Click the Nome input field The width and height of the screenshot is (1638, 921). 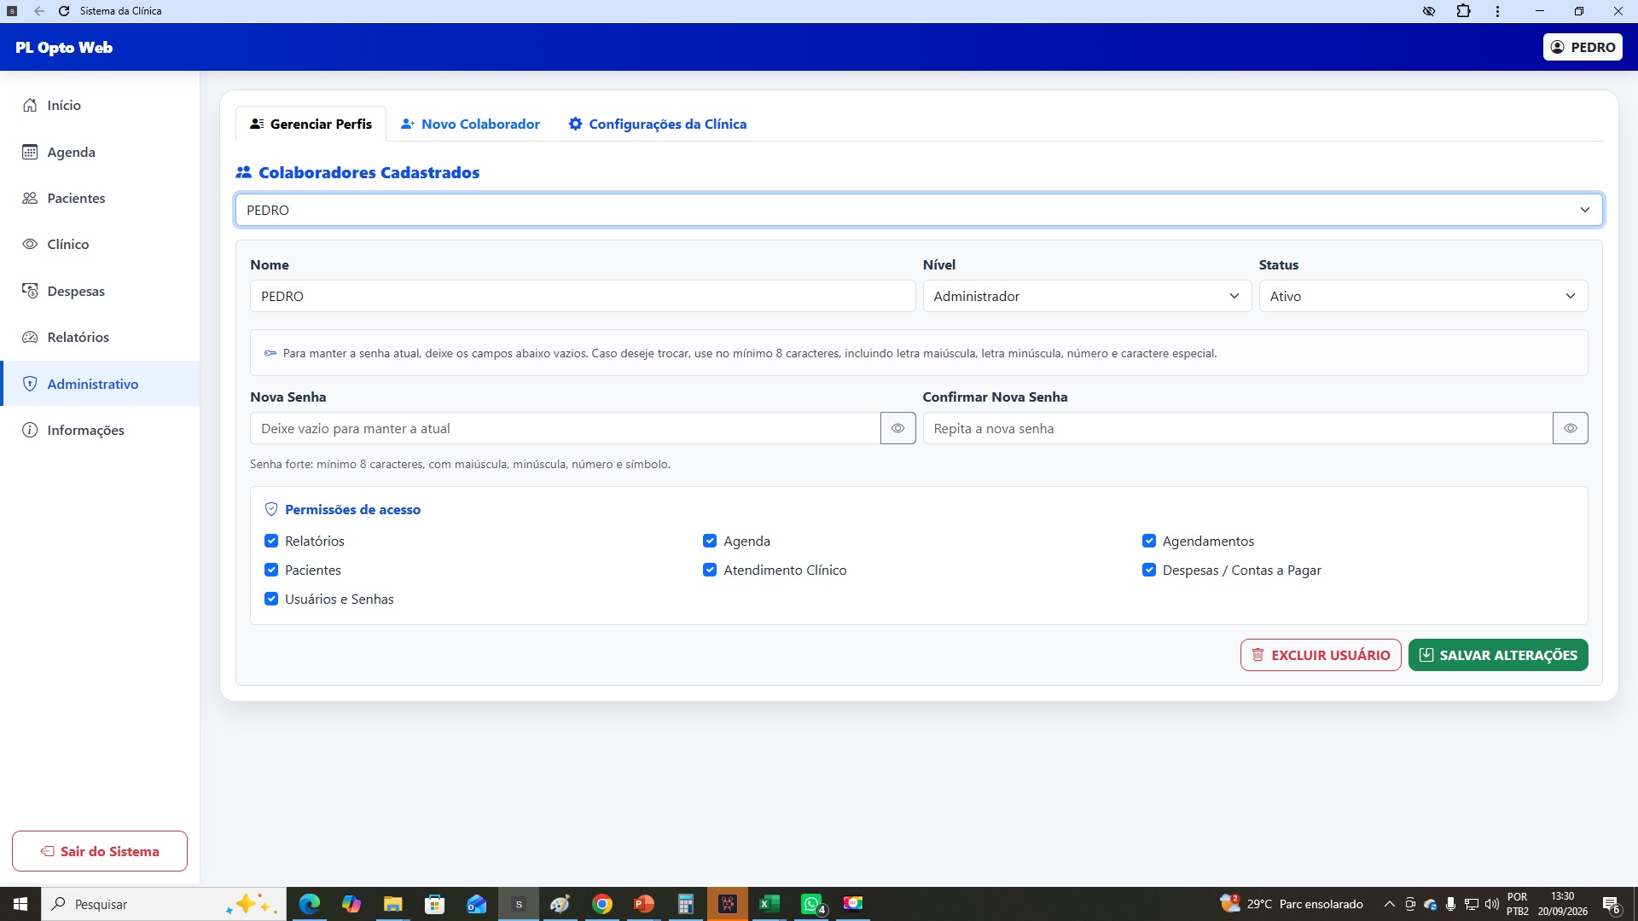tap(583, 296)
